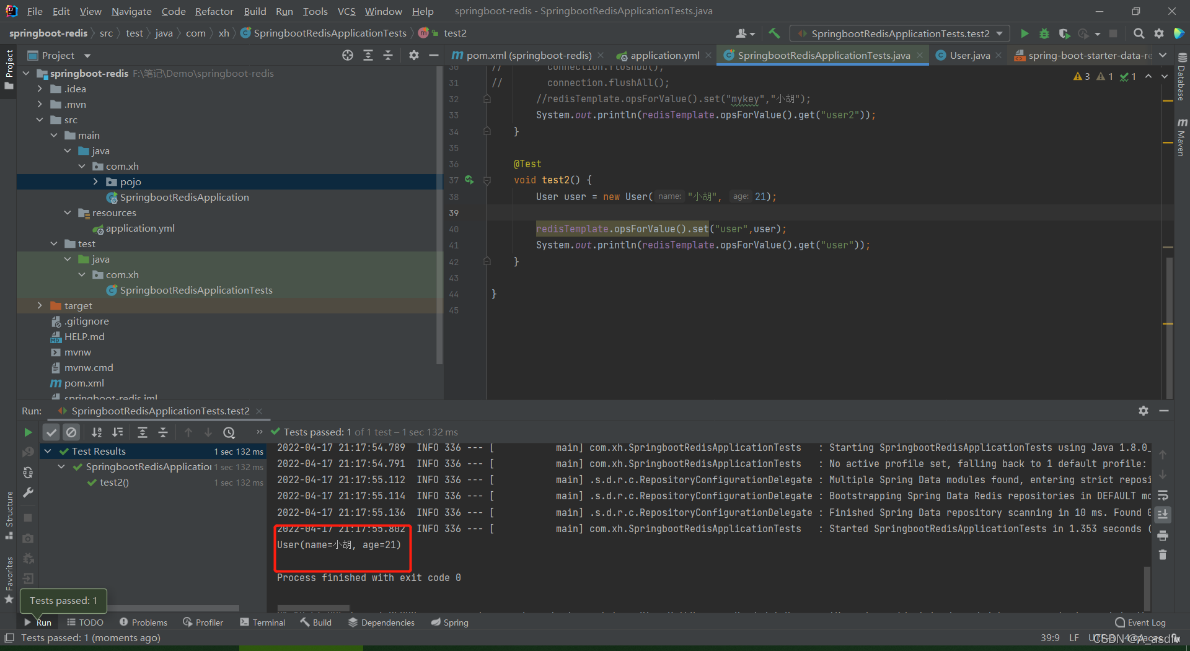The height and width of the screenshot is (651, 1190).
Task: Run the test2 configuration with the green Run icon
Action: coord(1025,33)
